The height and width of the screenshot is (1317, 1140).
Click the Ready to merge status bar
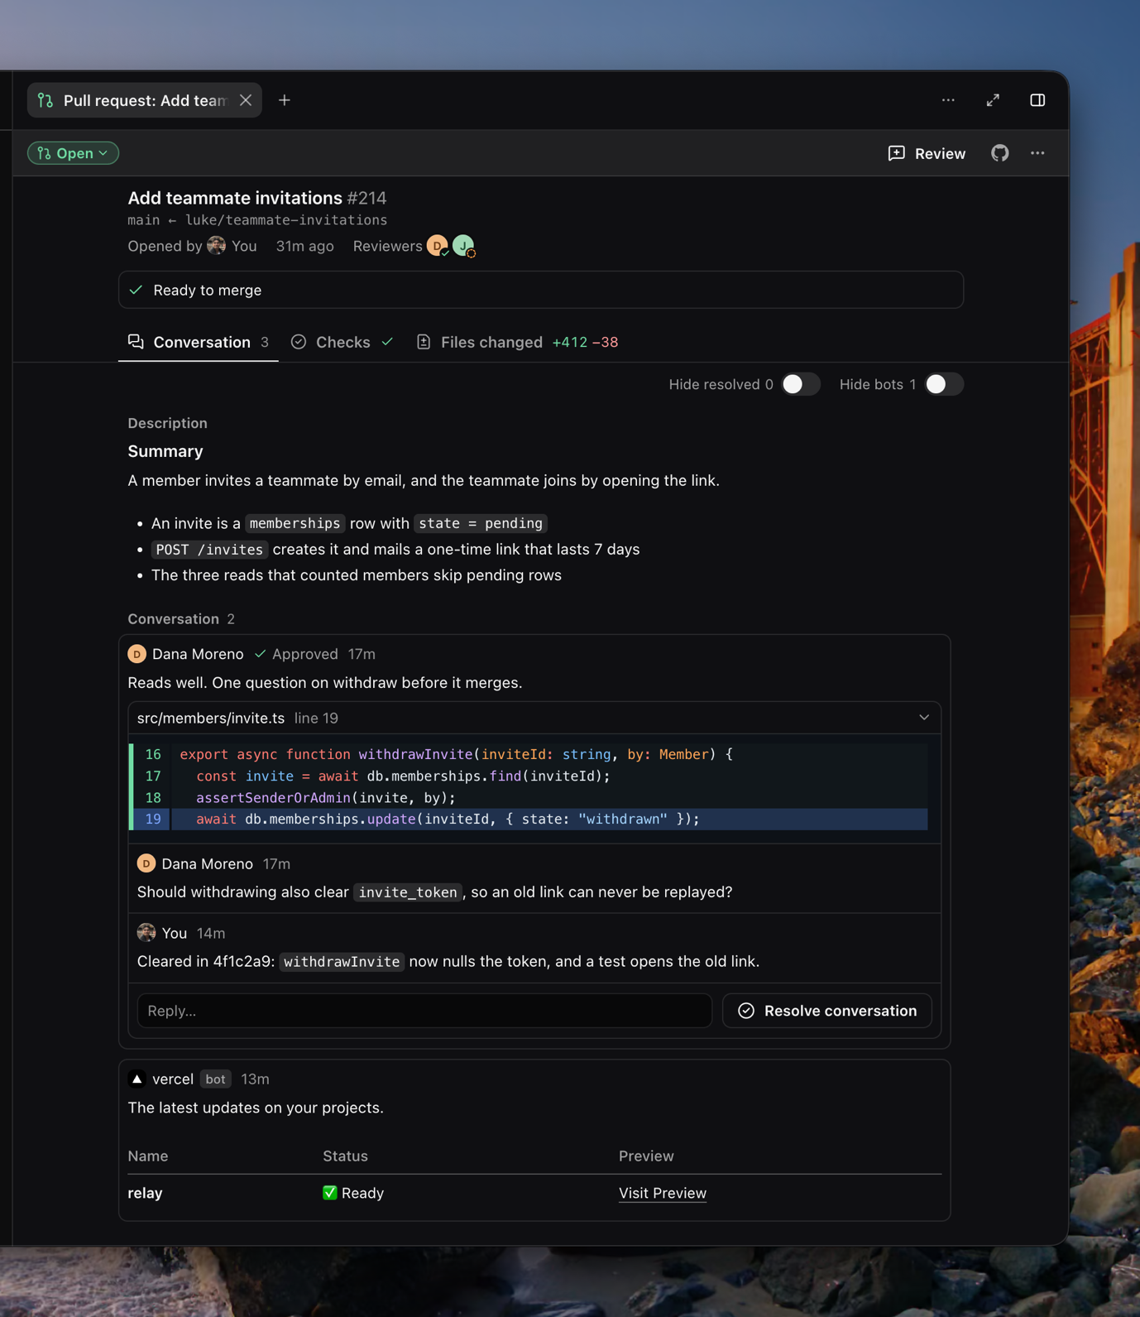coord(541,290)
